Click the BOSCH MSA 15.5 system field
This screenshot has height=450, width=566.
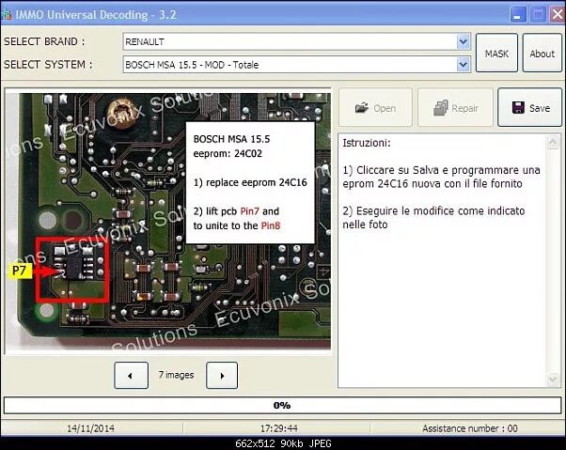(296, 65)
